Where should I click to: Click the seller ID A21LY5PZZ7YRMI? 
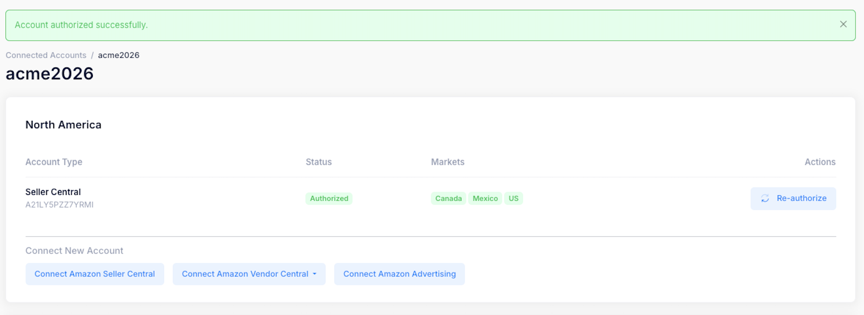point(59,205)
